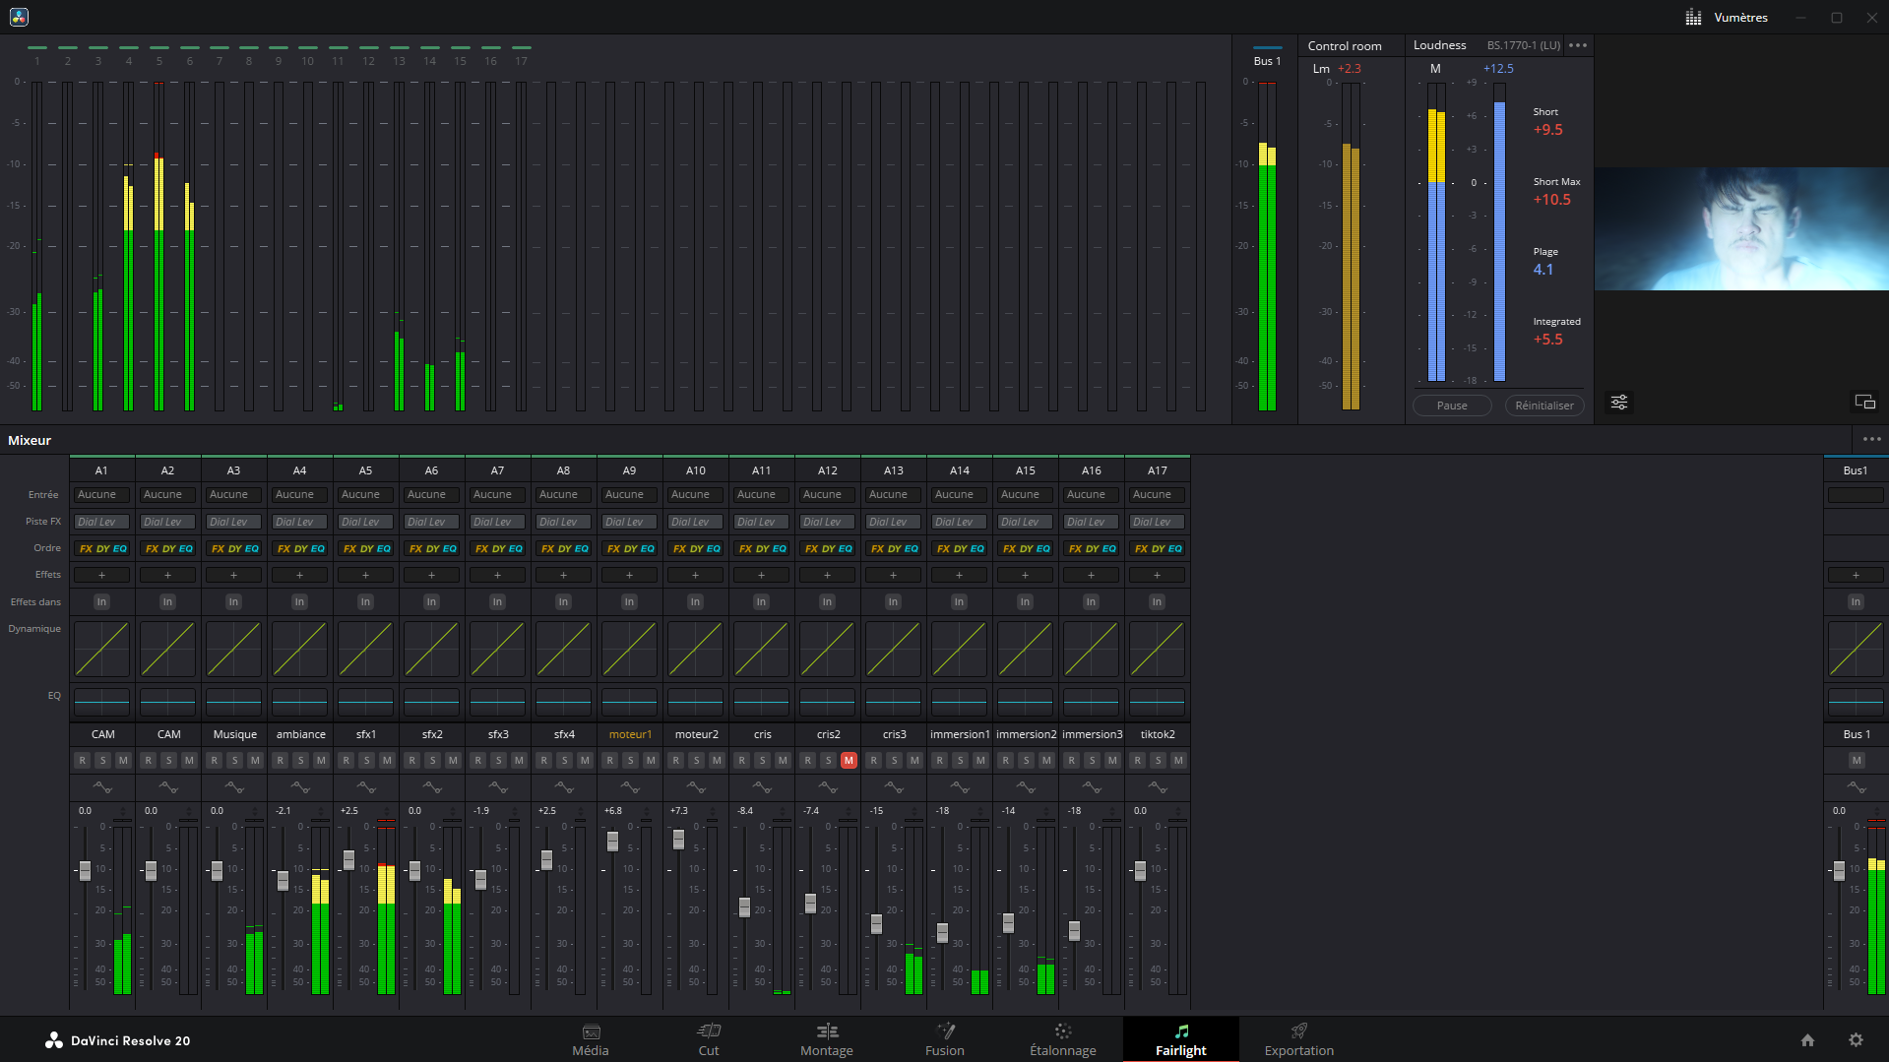
Task: Open the loudness meter settings sliders icon
Action: [1618, 403]
